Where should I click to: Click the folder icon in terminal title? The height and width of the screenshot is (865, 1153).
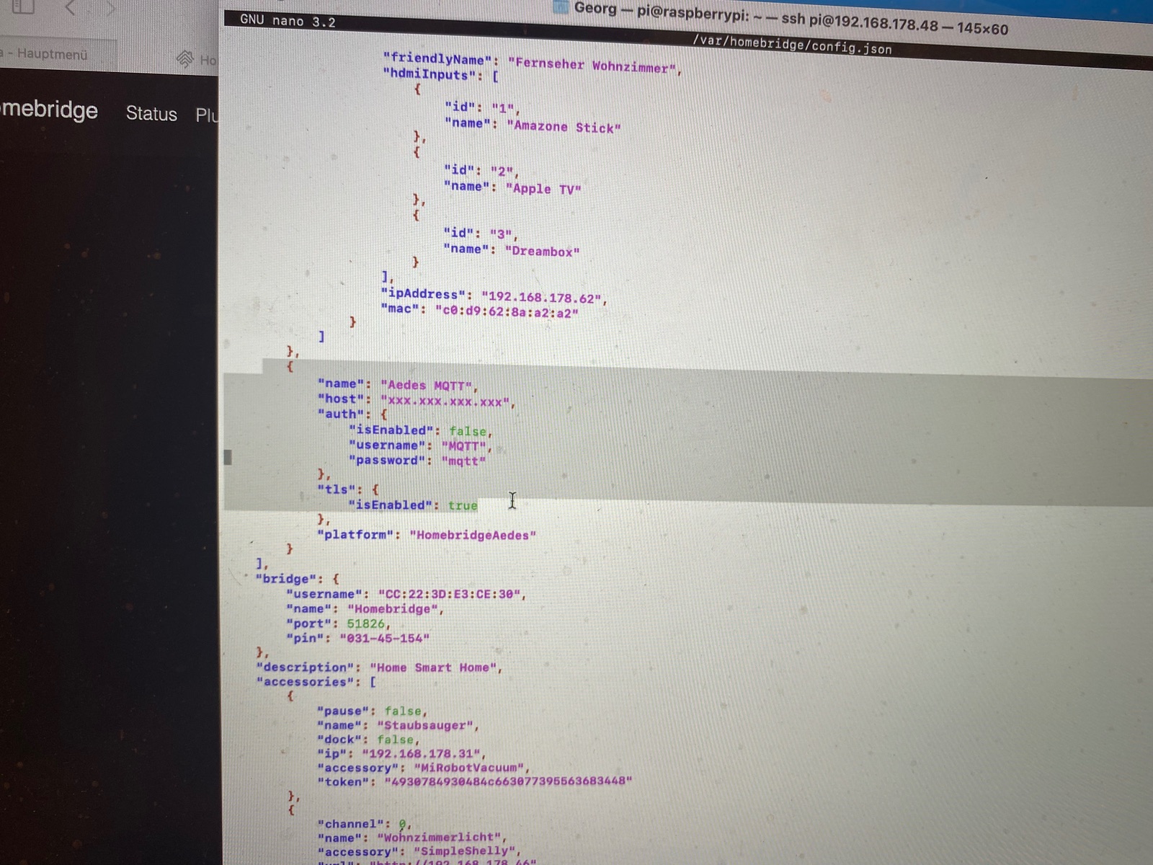click(x=560, y=7)
